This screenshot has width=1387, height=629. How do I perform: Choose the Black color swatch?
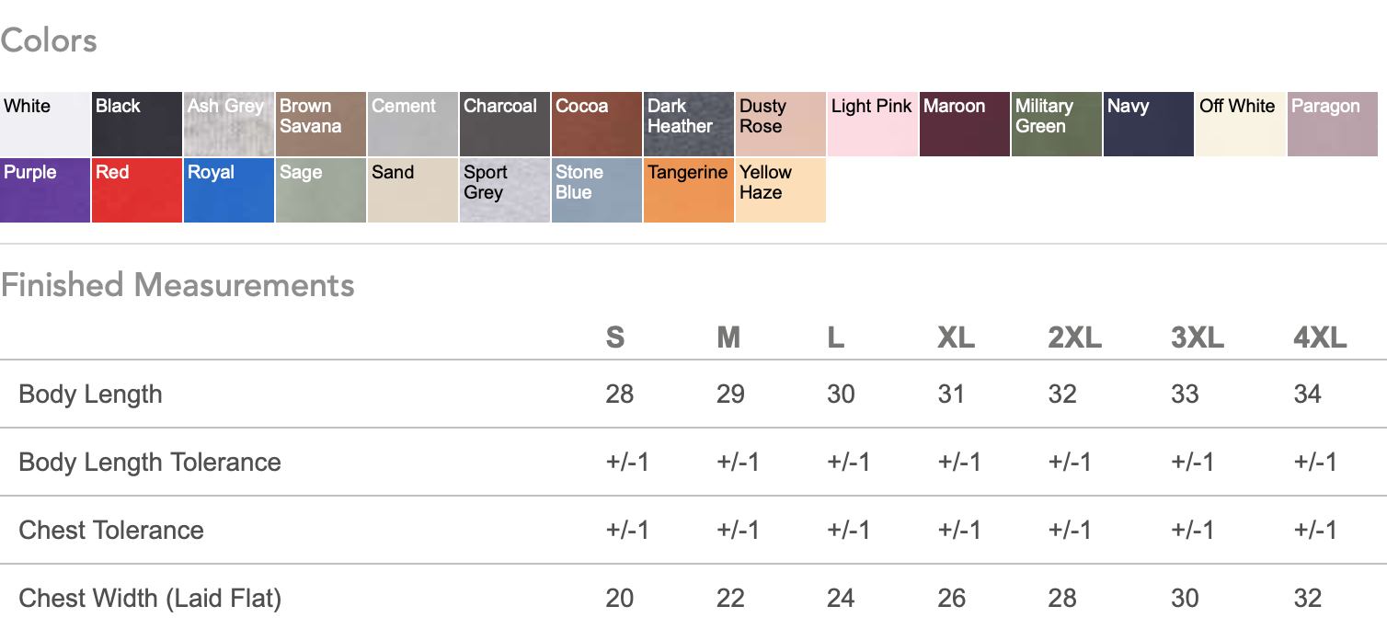point(137,124)
